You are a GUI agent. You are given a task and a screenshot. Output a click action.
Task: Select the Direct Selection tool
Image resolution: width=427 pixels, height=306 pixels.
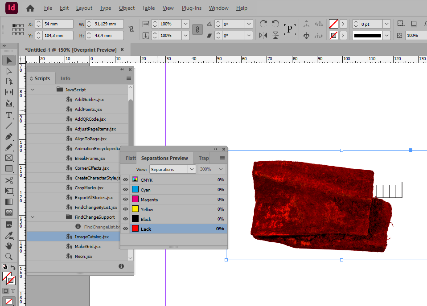(8, 71)
